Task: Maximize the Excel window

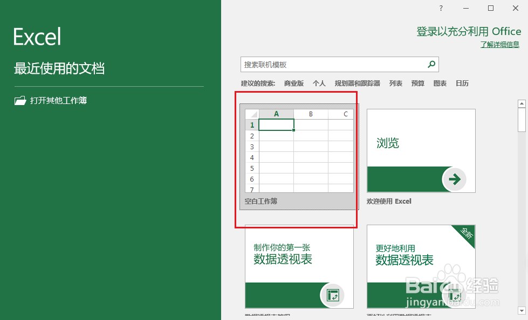Action: (491, 9)
